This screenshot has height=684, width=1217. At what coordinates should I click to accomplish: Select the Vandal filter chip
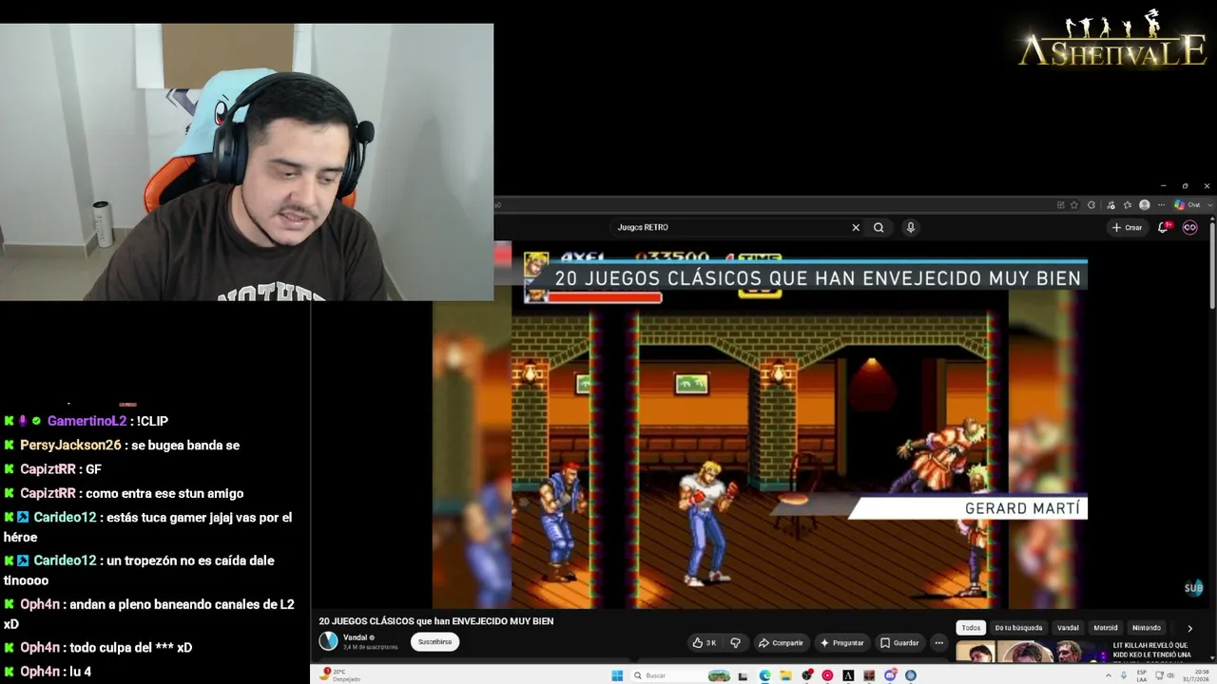(1068, 628)
